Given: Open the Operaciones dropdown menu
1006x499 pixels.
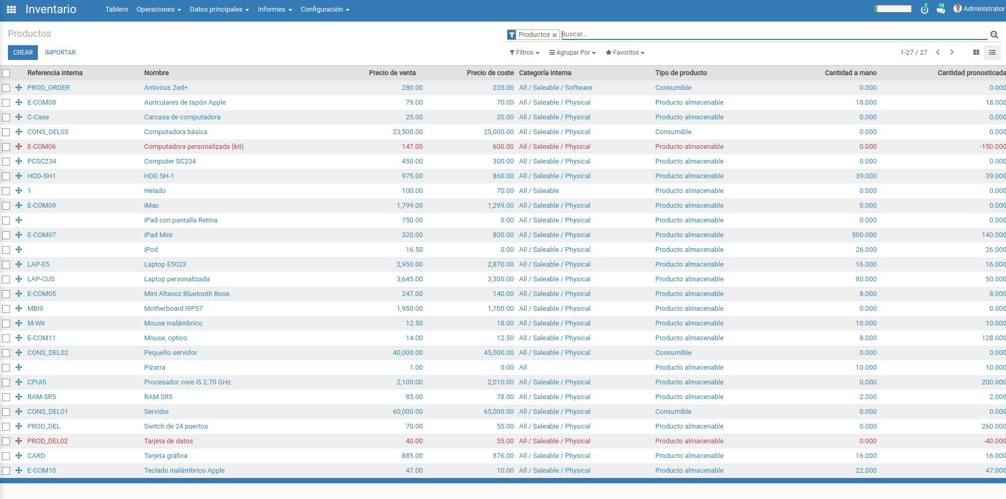Looking at the screenshot, I should 158,9.
